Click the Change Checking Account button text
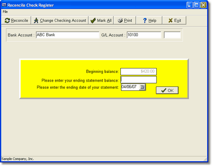The height and width of the screenshot is (166, 212). tap(63, 21)
